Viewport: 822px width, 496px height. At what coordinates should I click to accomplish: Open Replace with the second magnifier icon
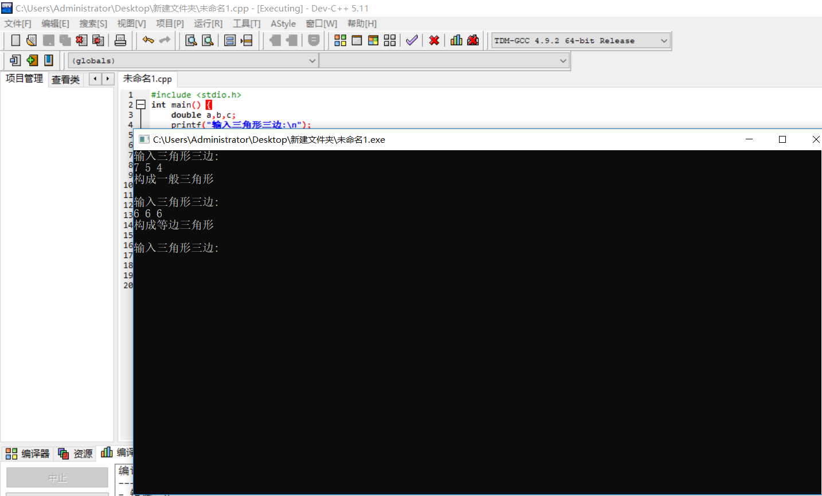coord(208,40)
